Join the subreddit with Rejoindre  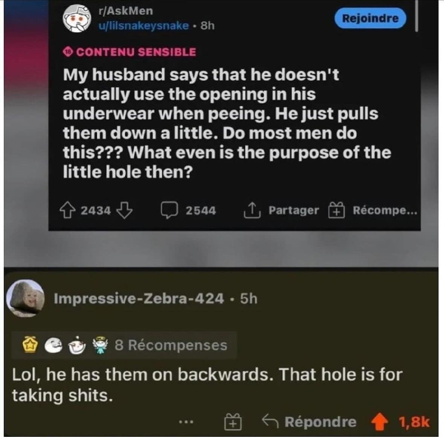tap(371, 18)
